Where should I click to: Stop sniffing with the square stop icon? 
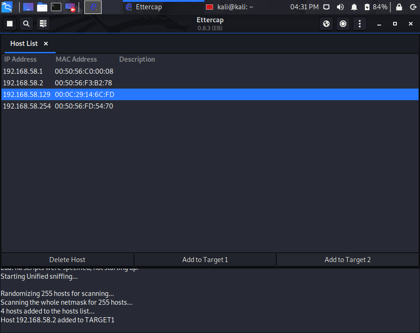[x=10, y=24]
